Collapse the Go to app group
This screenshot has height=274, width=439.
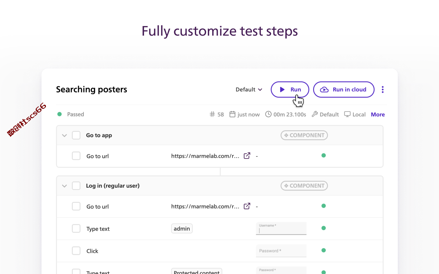pos(64,135)
